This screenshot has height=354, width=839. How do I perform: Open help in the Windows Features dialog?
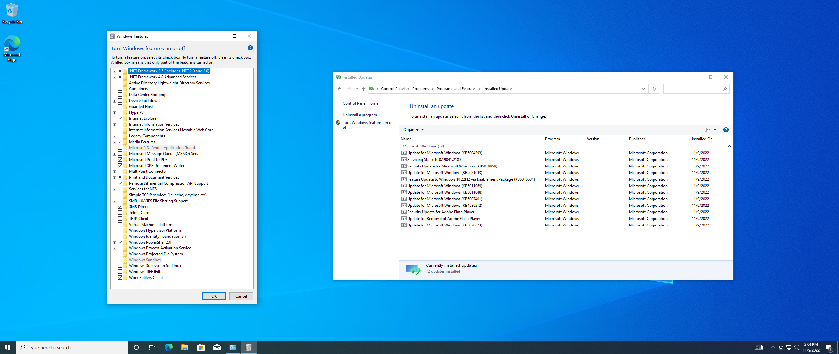click(250, 48)
